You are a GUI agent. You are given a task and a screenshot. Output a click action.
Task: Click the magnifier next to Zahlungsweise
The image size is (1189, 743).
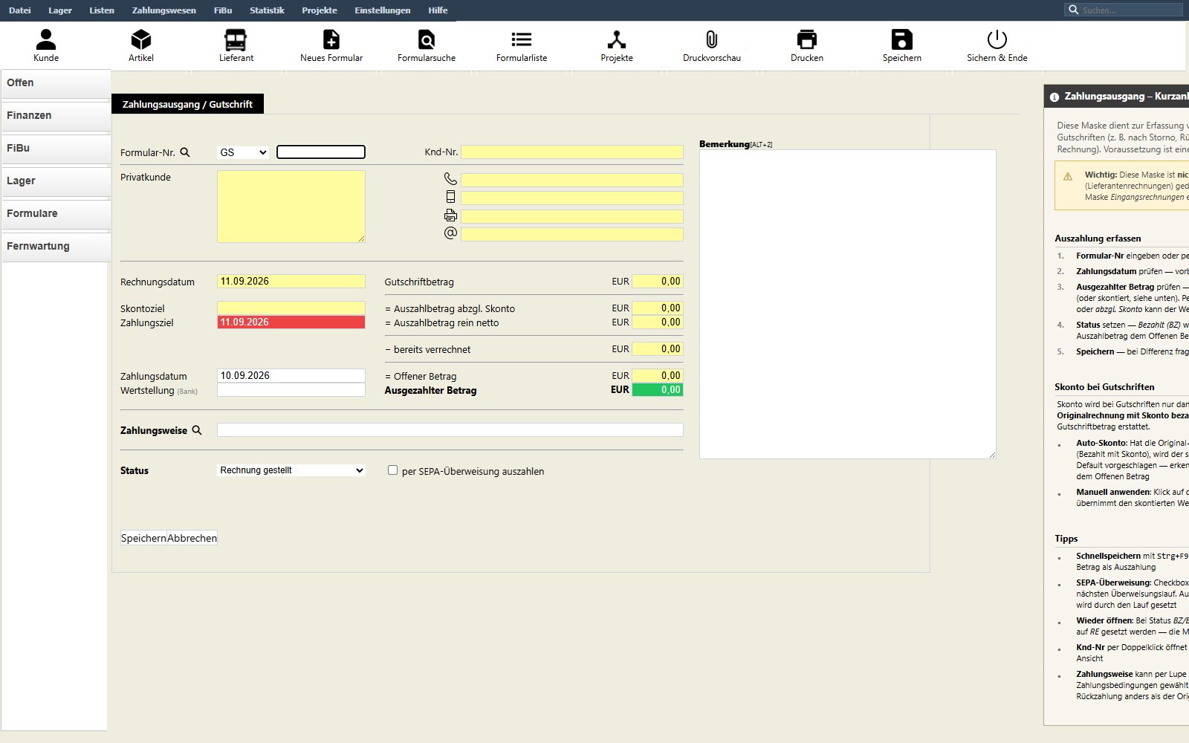coord(197,430)
